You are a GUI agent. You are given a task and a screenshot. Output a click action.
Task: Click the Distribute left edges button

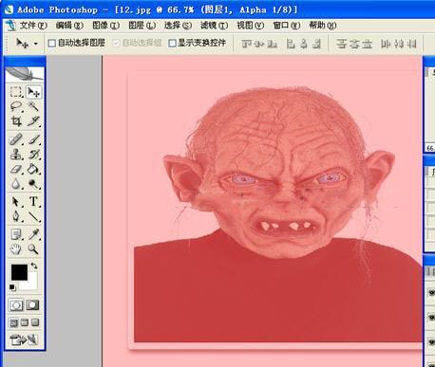pos(386,44)
